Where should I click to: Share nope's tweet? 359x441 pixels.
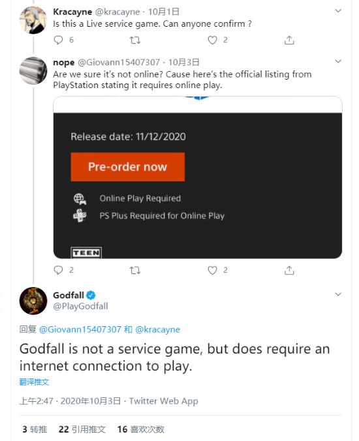(289, 270)
